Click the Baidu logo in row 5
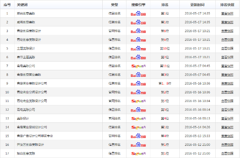The height and width of the screenshot is (158, 240). point(138,49)
